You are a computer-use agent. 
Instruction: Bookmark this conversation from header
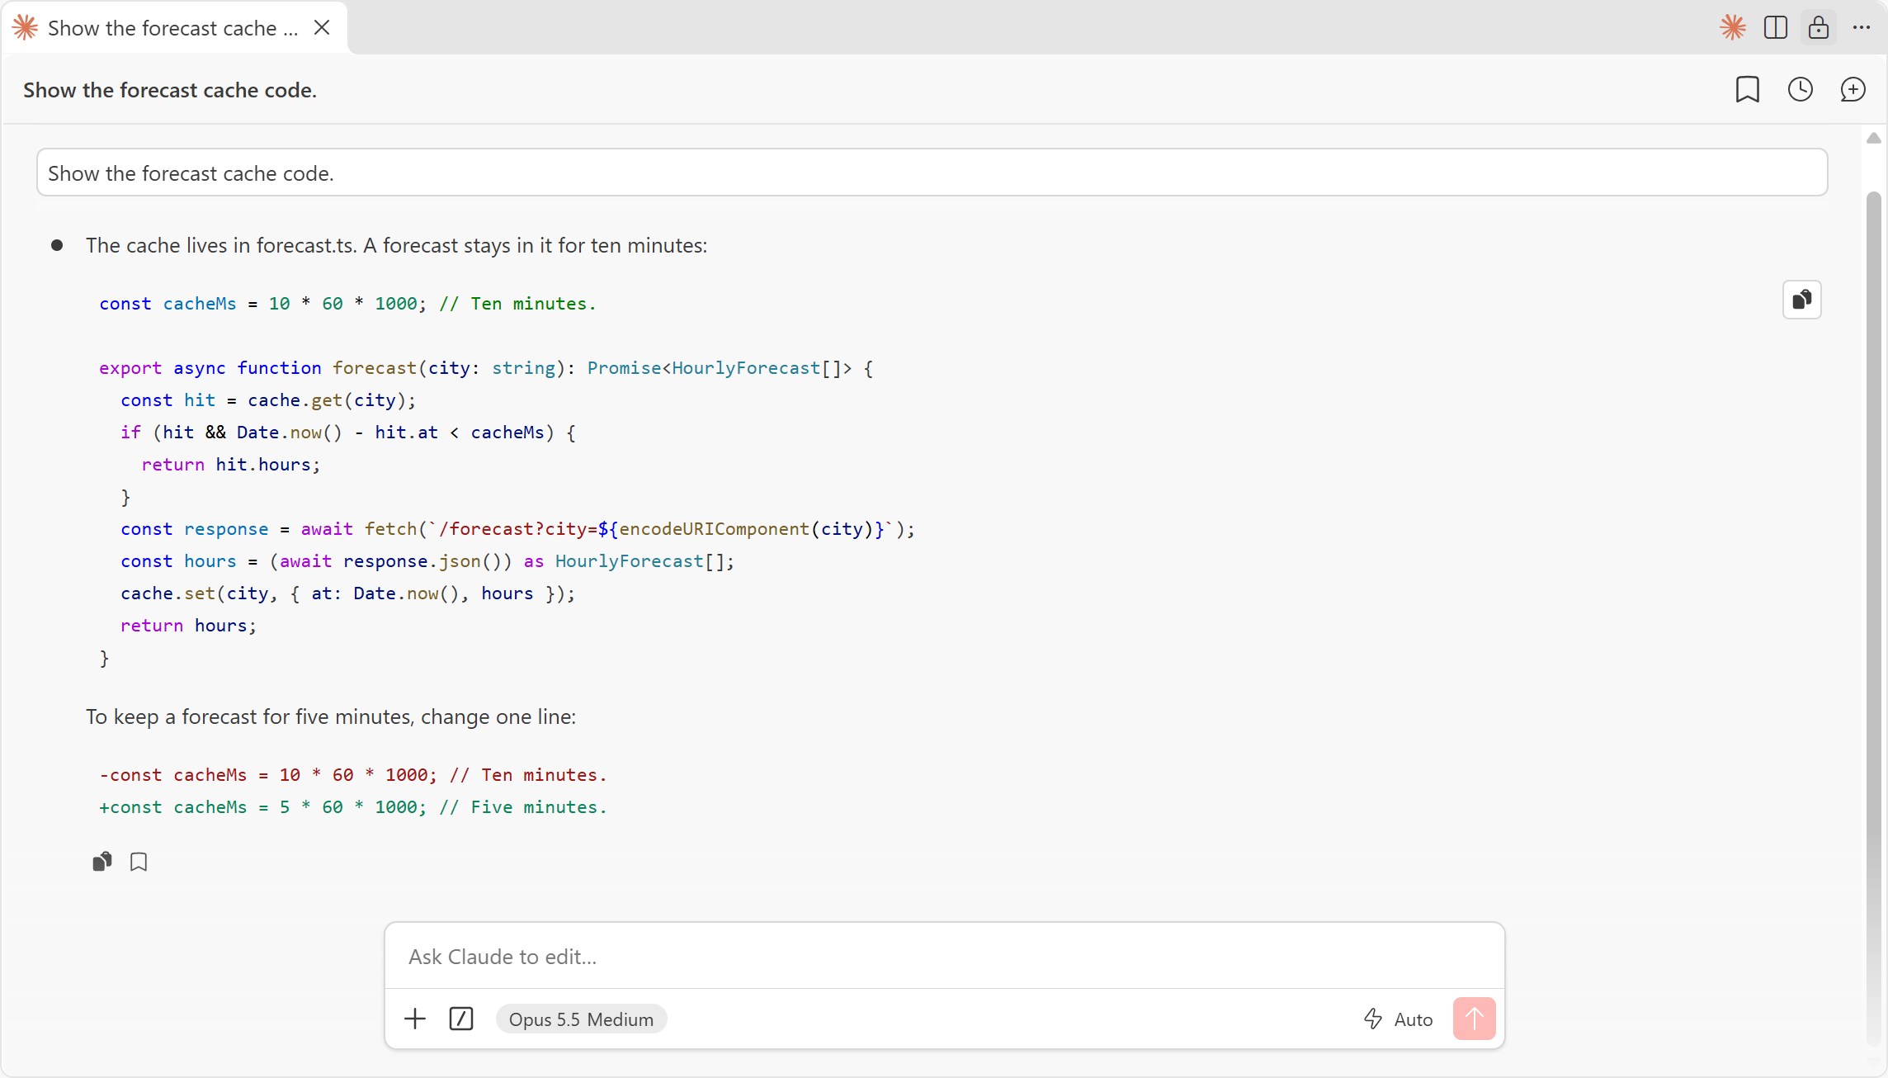[x=1748, y=89]
